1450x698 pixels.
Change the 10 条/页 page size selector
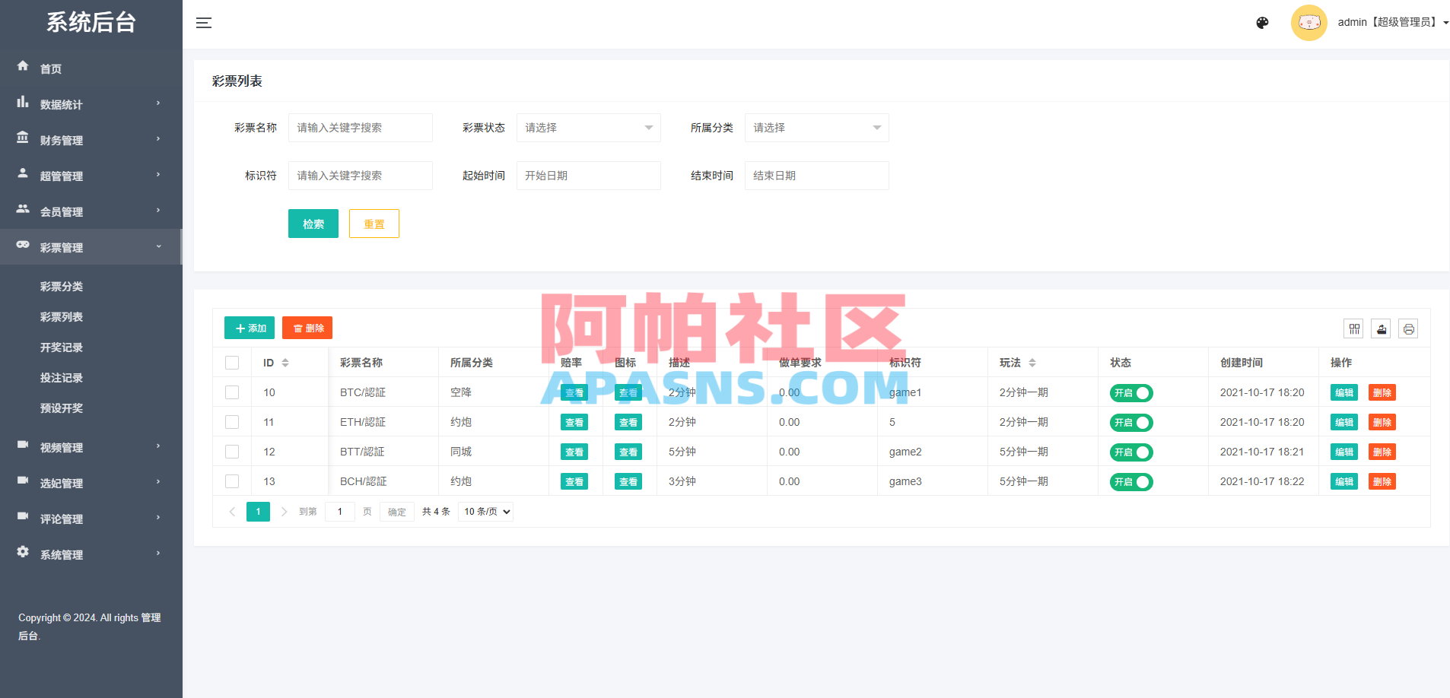coord(485,512)
